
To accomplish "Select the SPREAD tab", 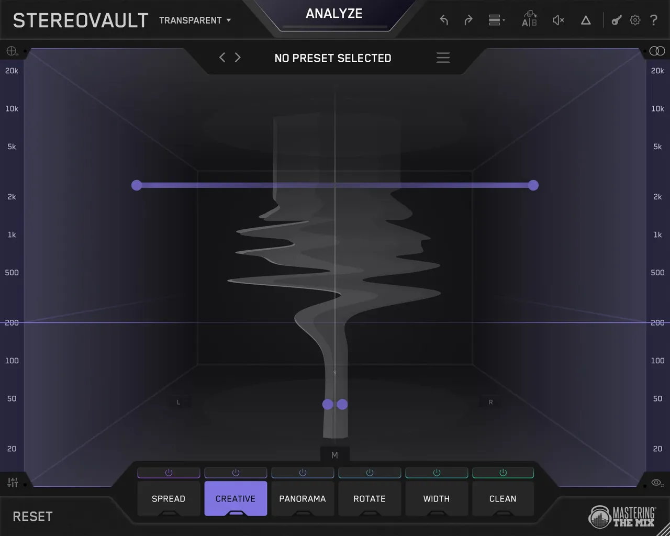I will tap(169, 499).
